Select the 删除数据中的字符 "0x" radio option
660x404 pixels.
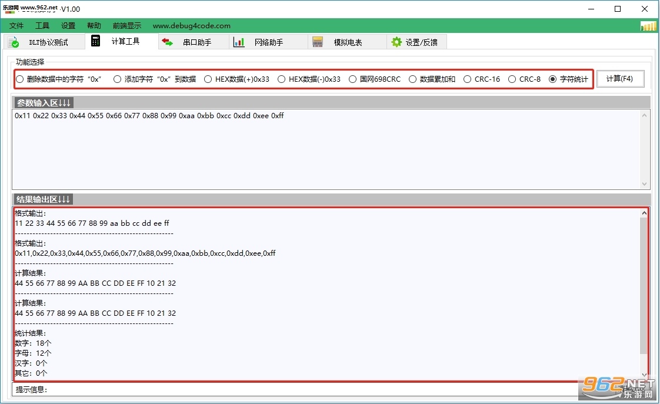coord(59,79)
